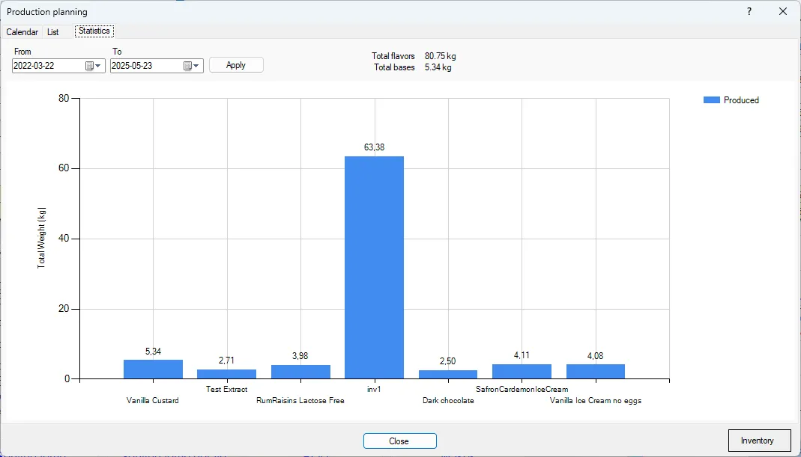Click the SafronCardemonIceCream axis label

click(522, 389)
